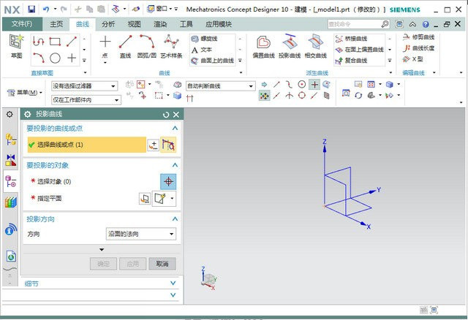468x320 pixels.
Task: Open the 文件(F) file menu
Action: pos(22,24)
